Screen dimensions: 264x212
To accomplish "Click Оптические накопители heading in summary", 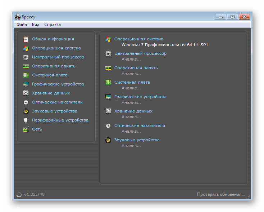I will pyautogui.click(x=140, y=125).
